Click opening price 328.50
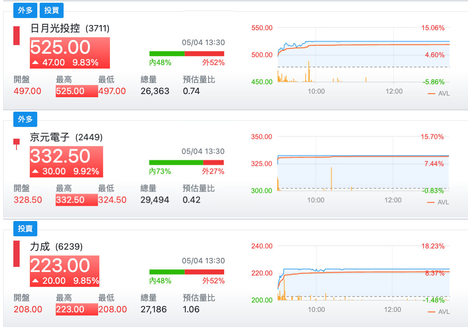The image size is (468, 328). [28, 199]
